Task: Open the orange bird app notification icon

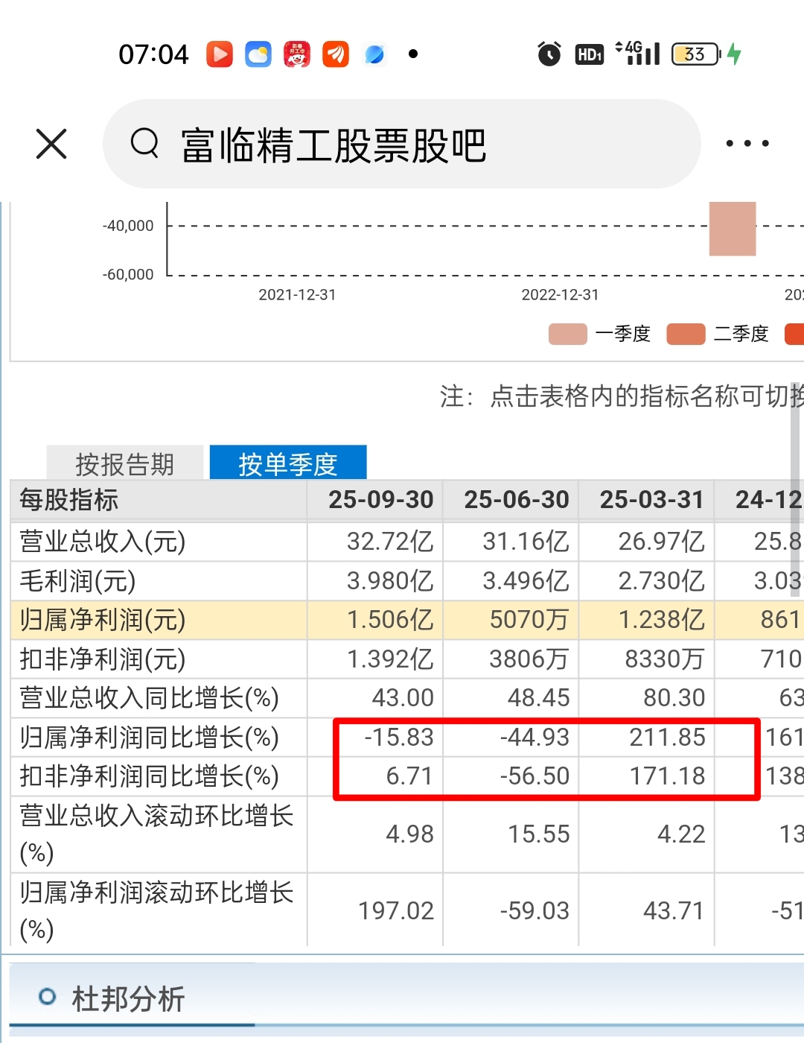Action: point(336,54)
